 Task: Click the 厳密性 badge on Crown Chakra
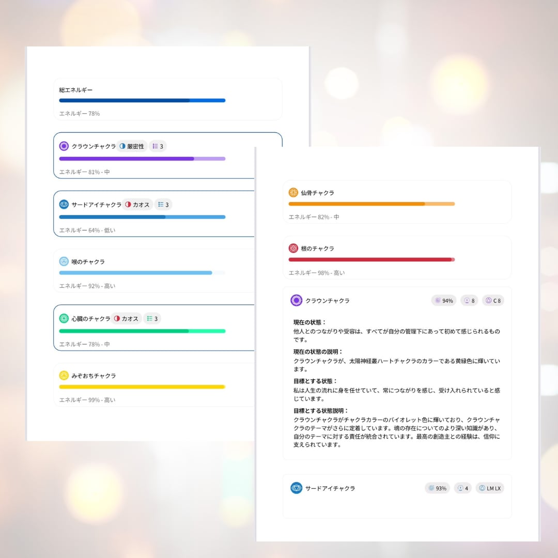[x=132, y=146]
